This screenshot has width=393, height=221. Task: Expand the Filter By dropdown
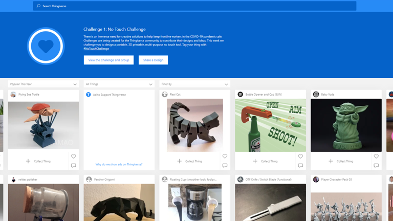pyautogui.click(x=195, y=84)
